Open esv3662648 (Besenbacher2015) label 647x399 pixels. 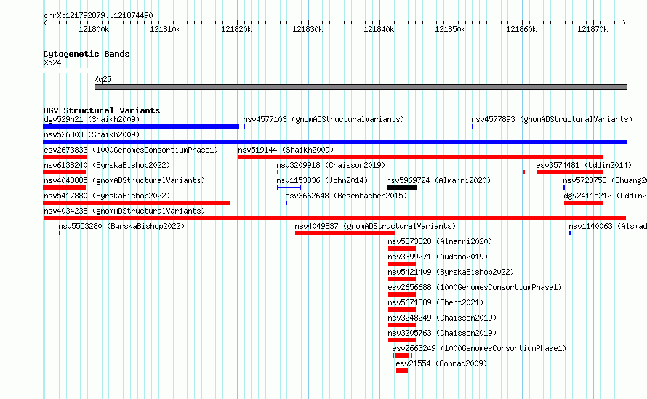click(346, 196)
